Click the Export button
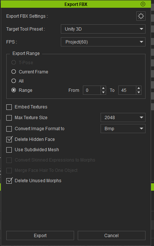Viewport: 154px width, 246px height. coord(40,235)
